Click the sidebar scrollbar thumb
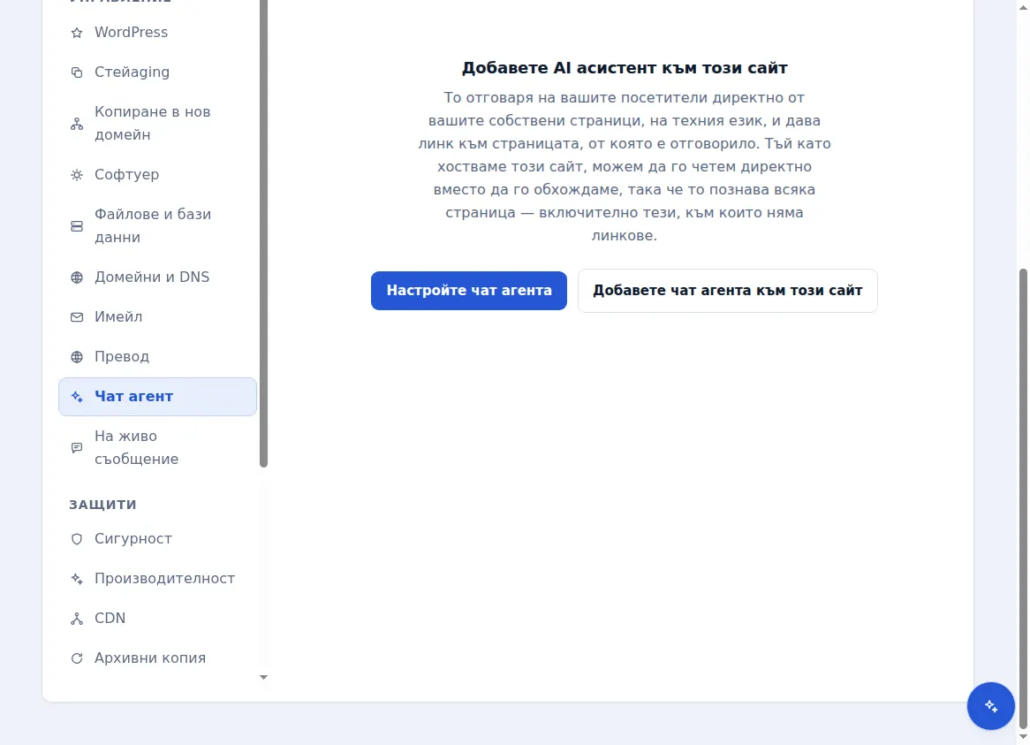Screen dimensions: 1030x745 coord(264,233)
